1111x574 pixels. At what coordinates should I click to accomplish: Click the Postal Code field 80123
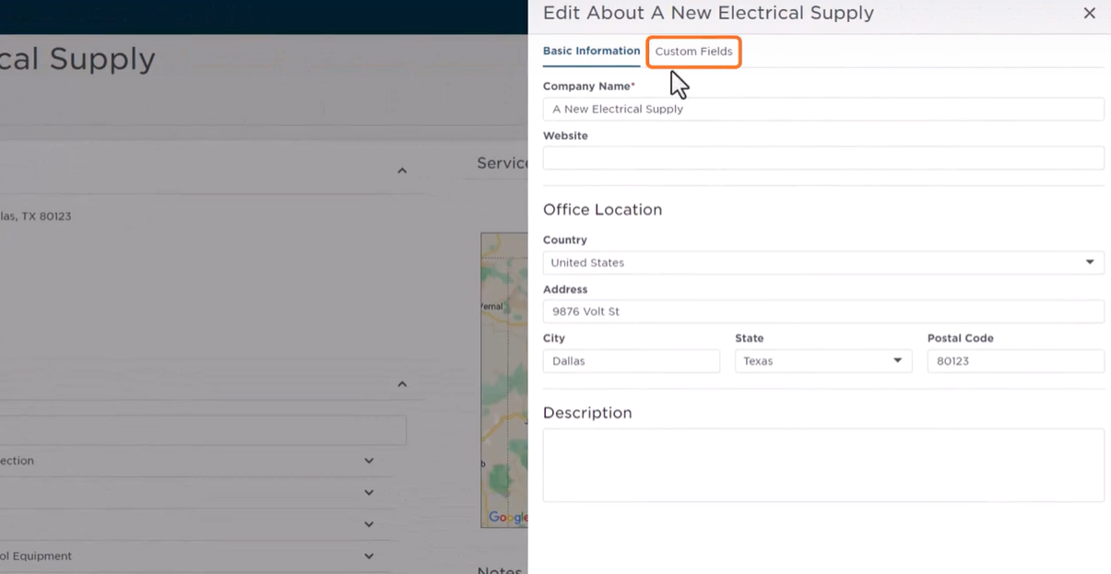point(1015,361)
